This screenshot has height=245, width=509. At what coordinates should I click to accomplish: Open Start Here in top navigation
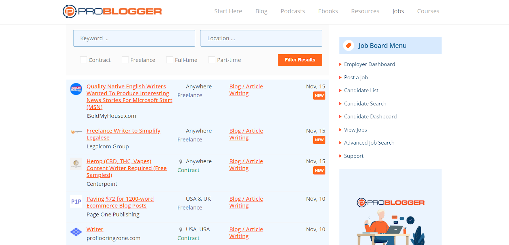[x=228, y=11]
